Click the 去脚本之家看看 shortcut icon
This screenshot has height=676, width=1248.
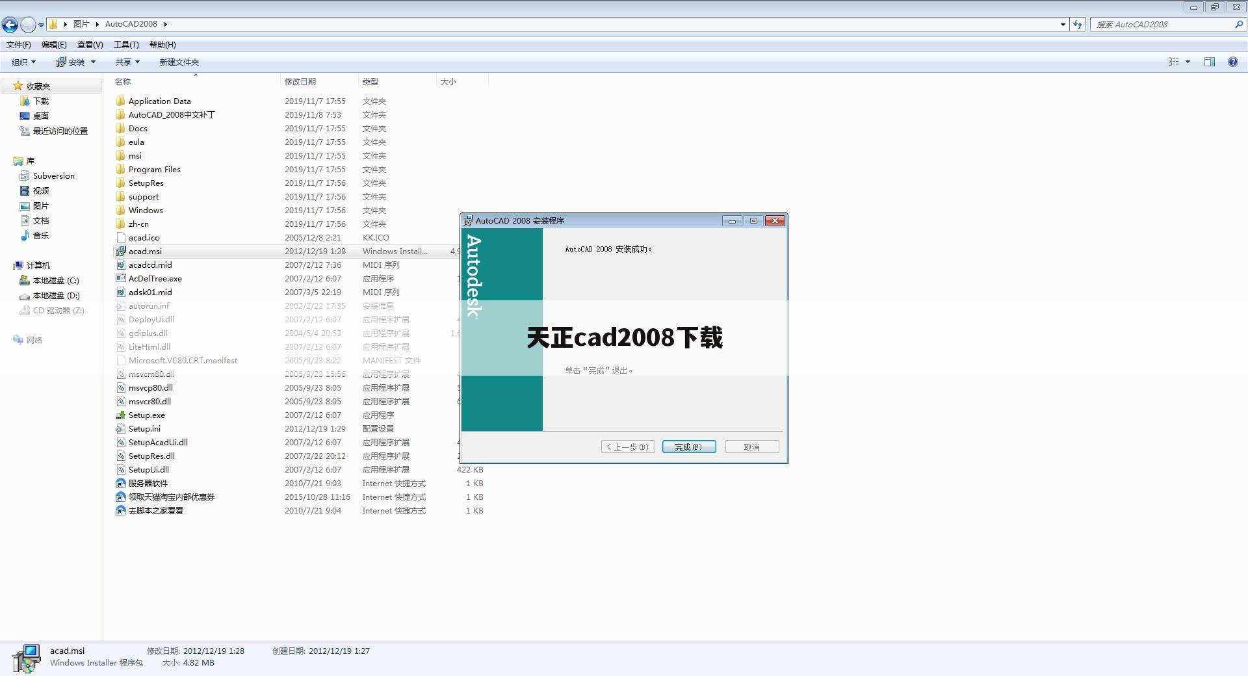click(120, 510)
